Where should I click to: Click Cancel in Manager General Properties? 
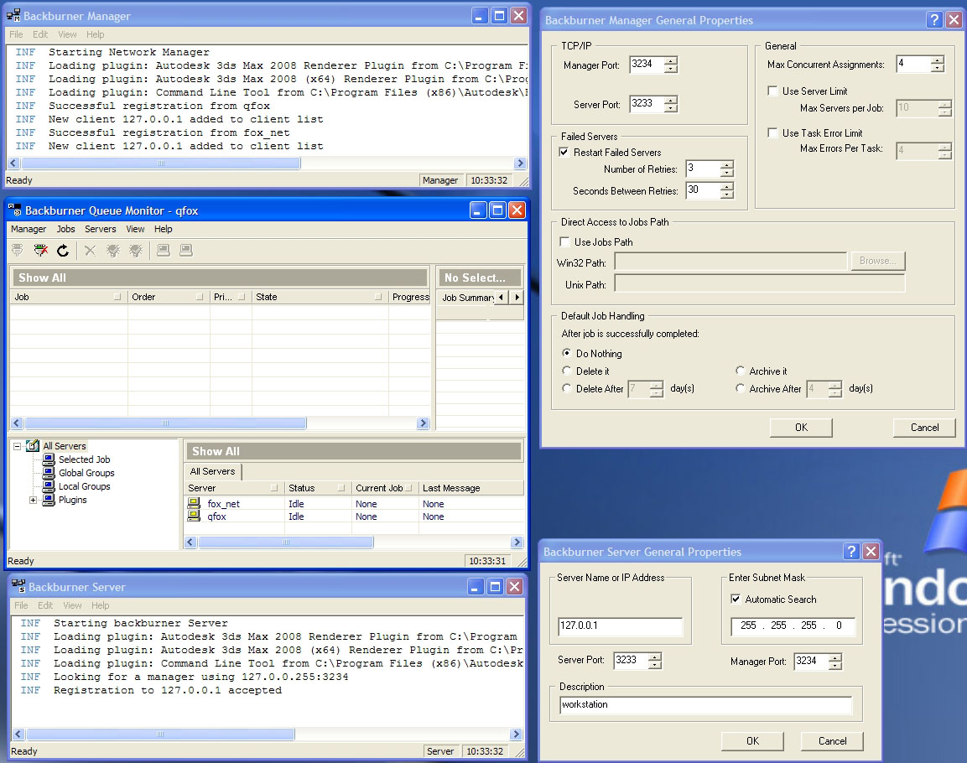(x=924, y=428)
